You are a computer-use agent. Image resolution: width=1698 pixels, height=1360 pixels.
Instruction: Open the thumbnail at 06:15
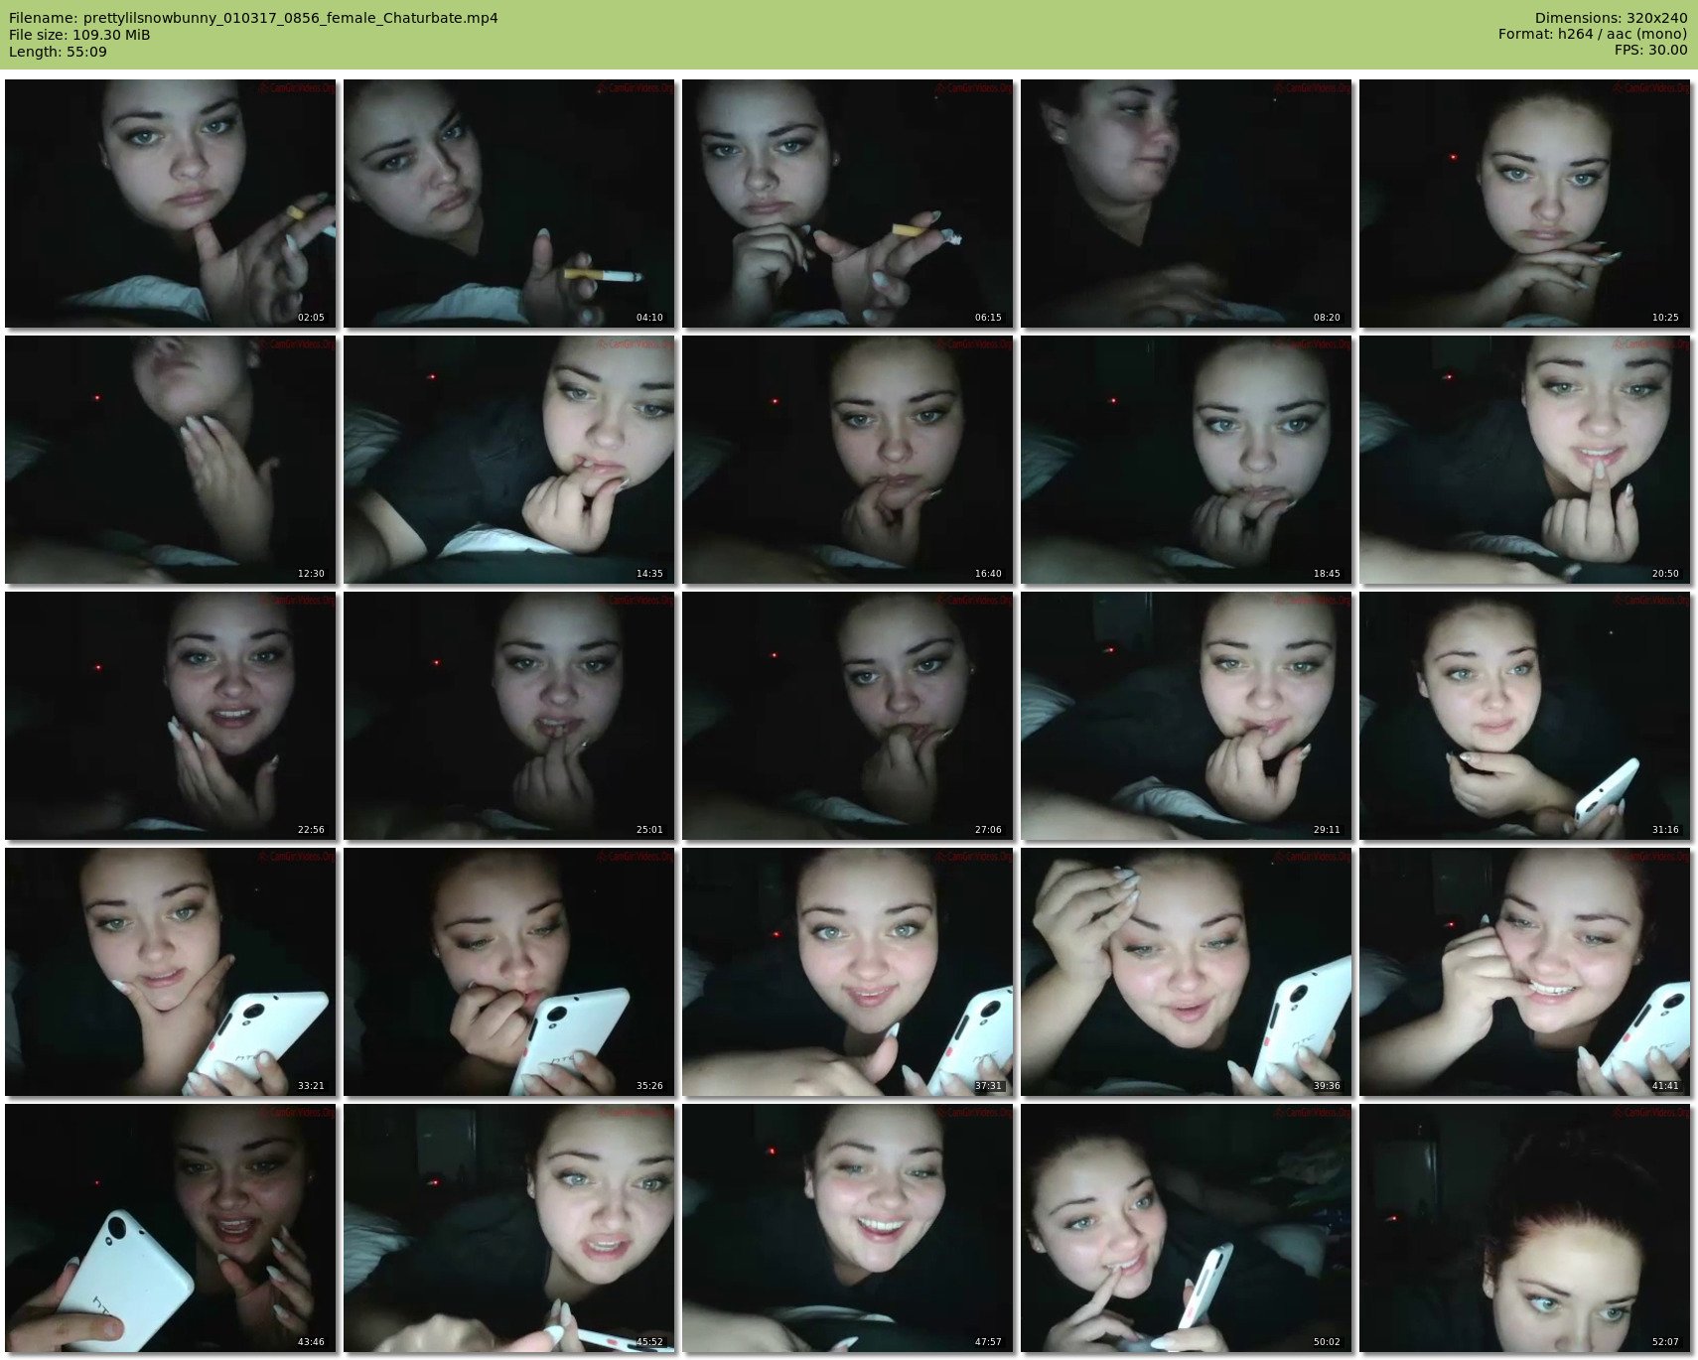(x=847, y=204)
